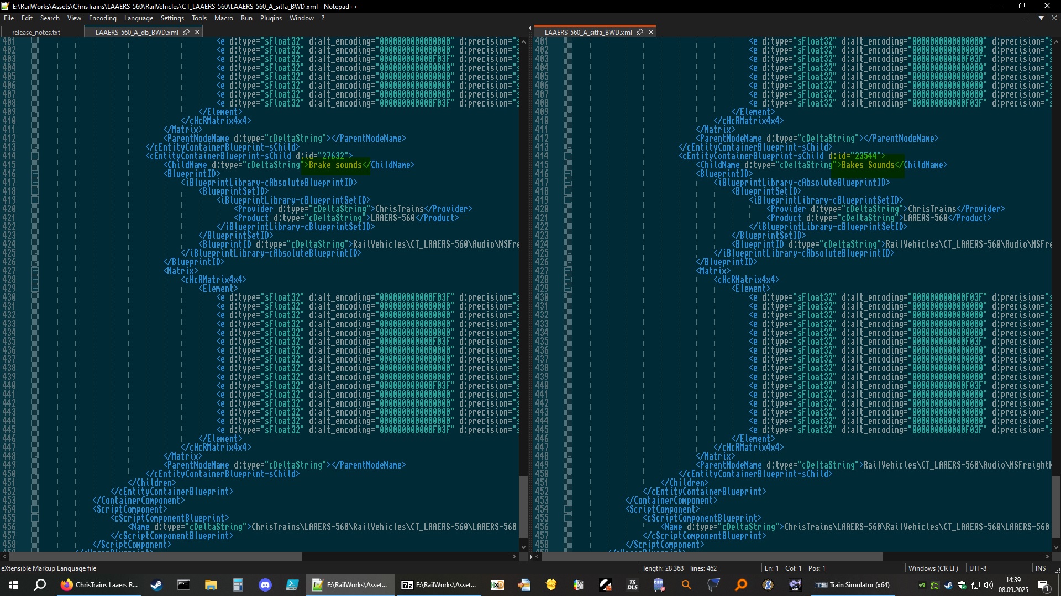This screenshot has width=1061, height=596.
Task: Click the right pane scroll-up arrow
Action: [x=1056, y=41]
